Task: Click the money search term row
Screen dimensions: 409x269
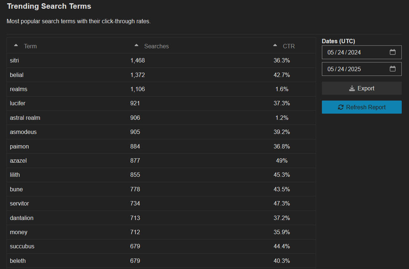Action: pyautogui.click(x=161, y=232)
